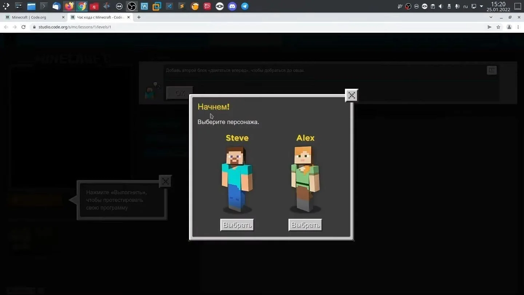Image resolution: width=524 pixels, height=295 pixels.
Task: Expand the tab search chevron
Action: pyautogui.click(x=491, y=17)
